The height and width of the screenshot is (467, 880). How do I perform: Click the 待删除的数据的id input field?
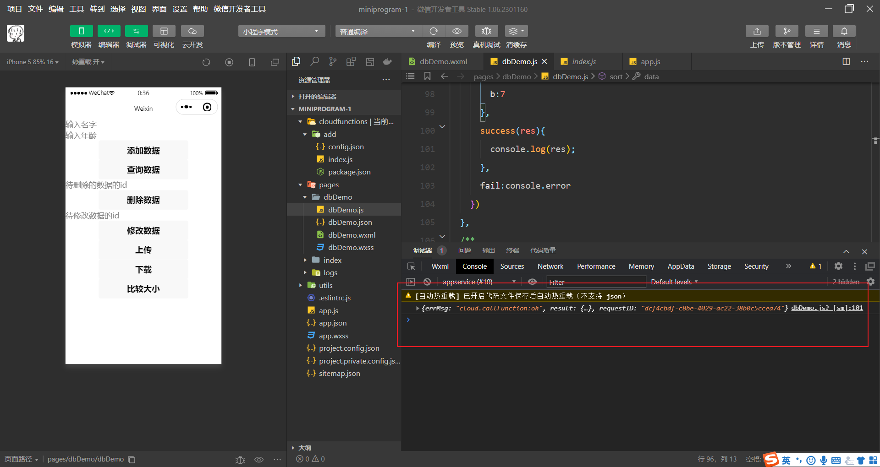[x=143, y=185]
